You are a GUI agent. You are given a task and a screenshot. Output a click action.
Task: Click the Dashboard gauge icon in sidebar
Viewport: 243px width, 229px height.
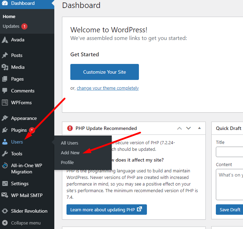click(5, 3)
